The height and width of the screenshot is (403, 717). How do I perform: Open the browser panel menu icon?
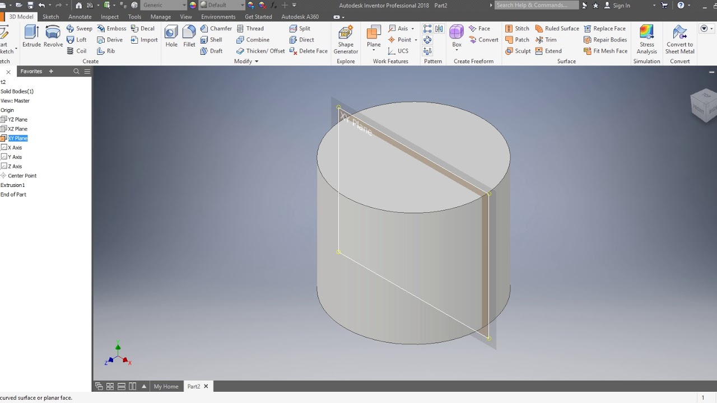click(87, 71)
